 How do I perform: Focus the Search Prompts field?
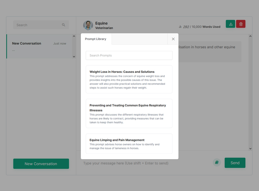(x=129, y=55)
